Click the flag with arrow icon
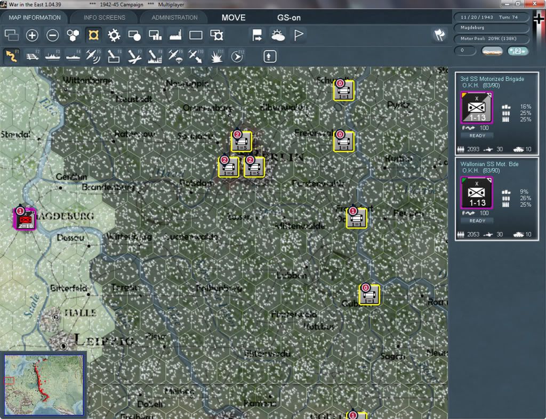This screenshot has width=546, height=419. [257, 35]
